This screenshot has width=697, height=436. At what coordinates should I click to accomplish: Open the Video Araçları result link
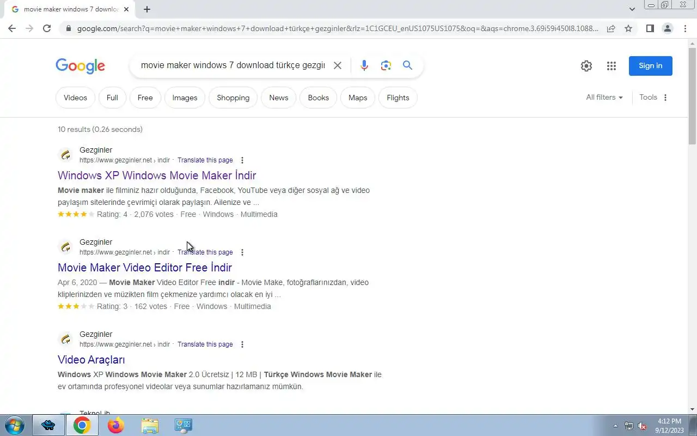[x=91, y=360]
